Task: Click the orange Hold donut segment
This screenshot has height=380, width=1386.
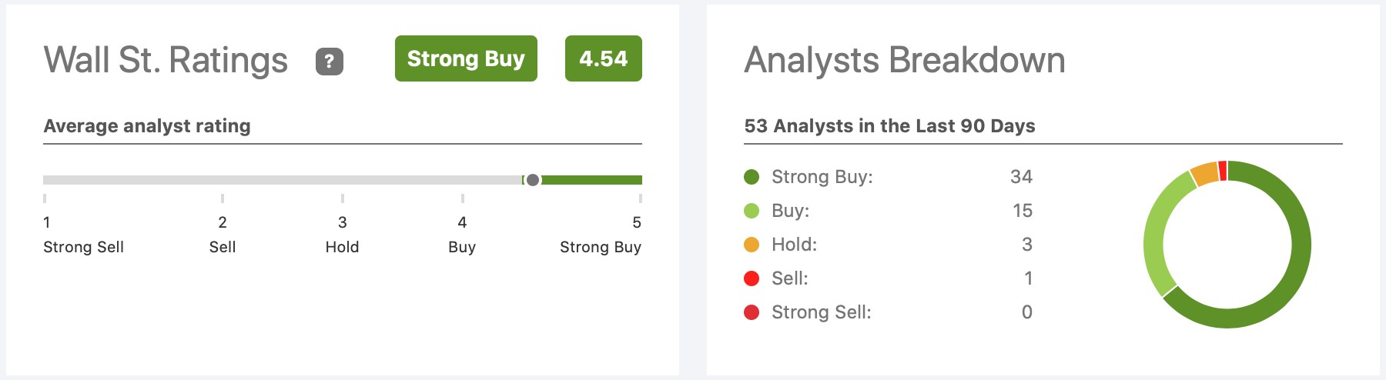Action: tap(1204, 174)
